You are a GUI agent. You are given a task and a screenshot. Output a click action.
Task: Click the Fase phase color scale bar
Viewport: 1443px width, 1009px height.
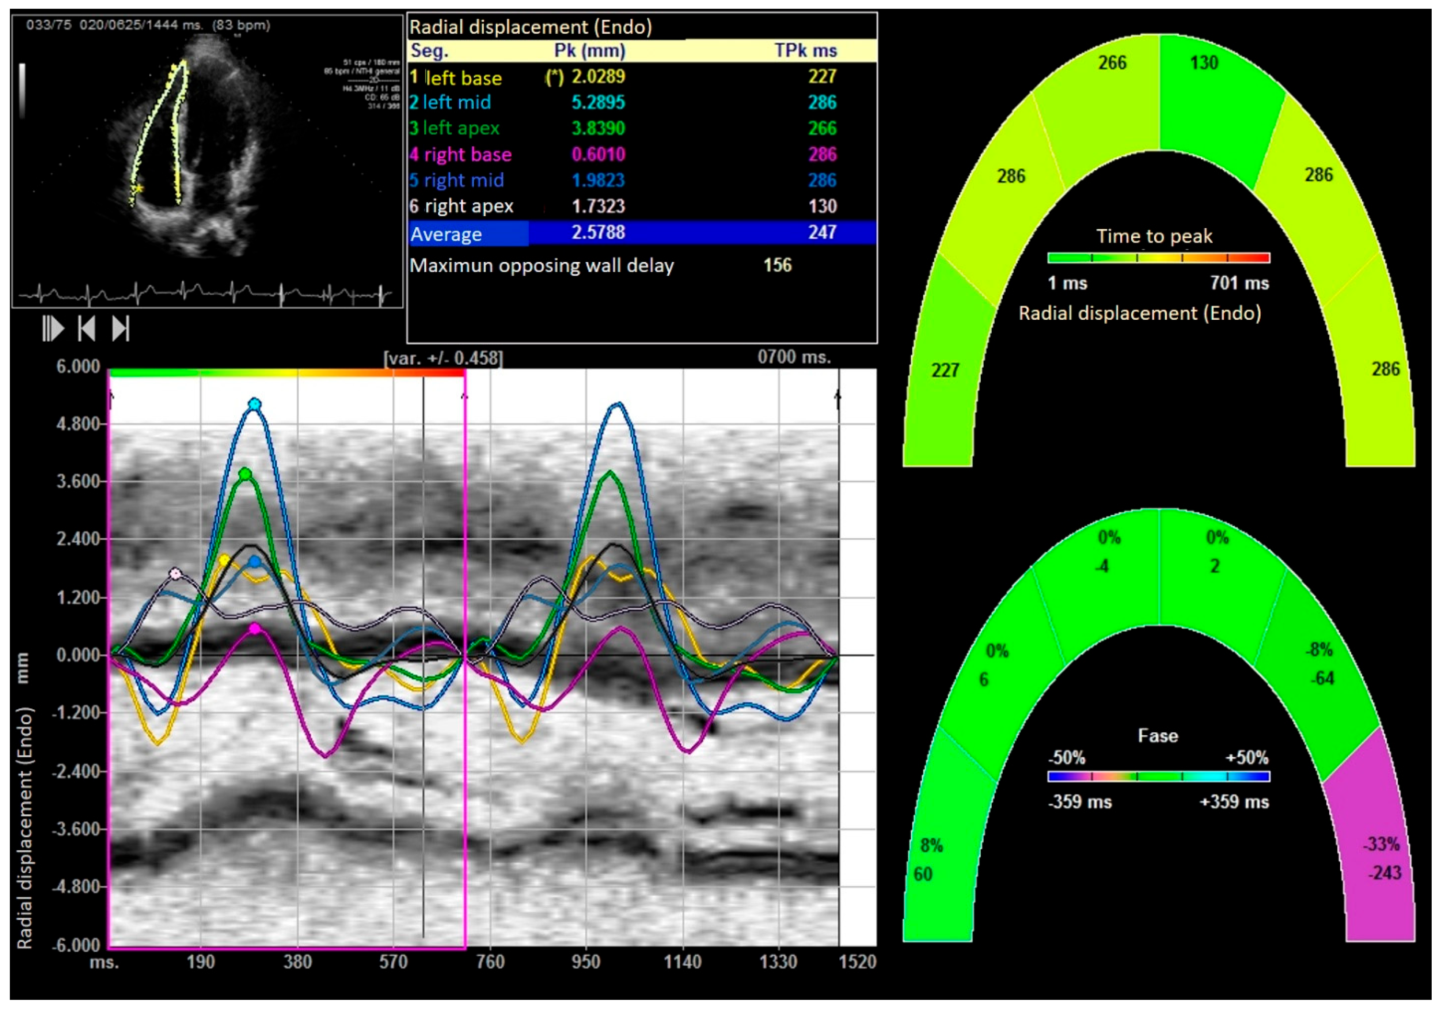[x=1158, y=777]
